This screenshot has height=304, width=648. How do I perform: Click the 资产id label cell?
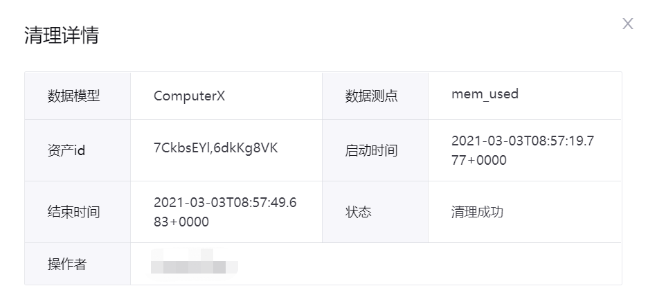tap(66, 150)
